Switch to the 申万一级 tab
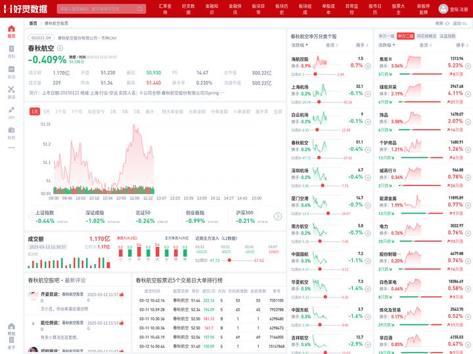Screen dimensions: 473x354 tap(386, 36)
